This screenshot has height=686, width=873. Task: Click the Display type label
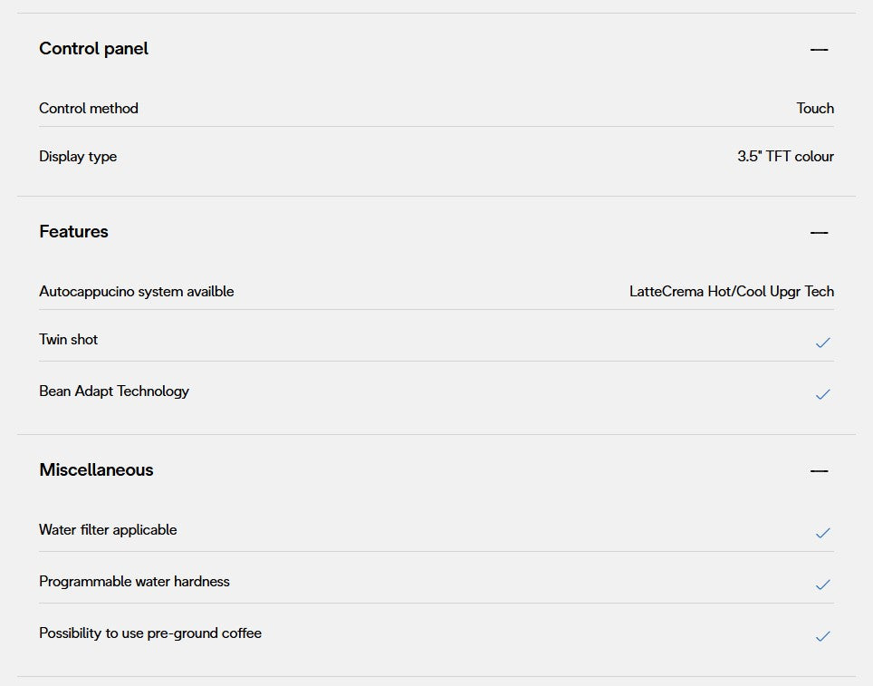(78, 157)
